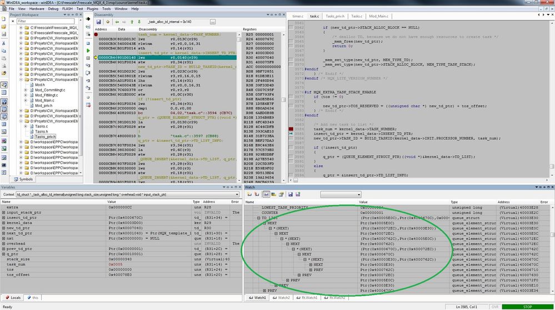Click green down arrow in Disassembly toolbar
This screenshot has width=555, height=310.
139,22
